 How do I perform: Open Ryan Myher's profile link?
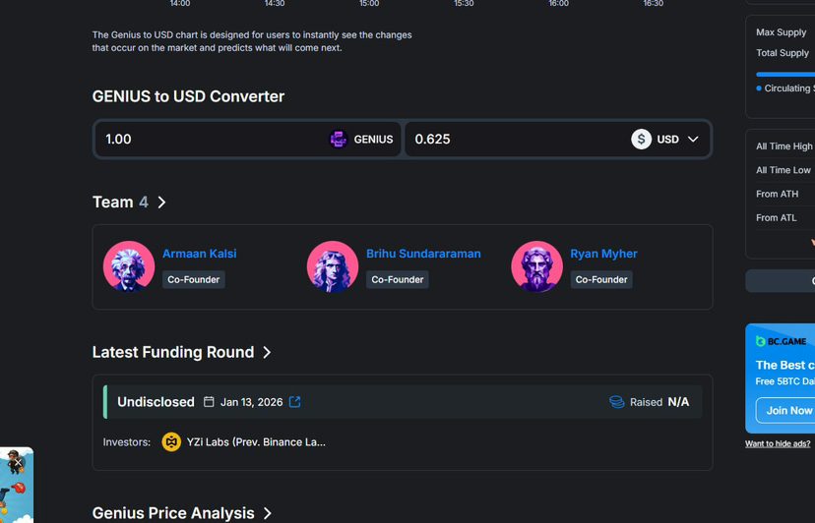(603, 254)
